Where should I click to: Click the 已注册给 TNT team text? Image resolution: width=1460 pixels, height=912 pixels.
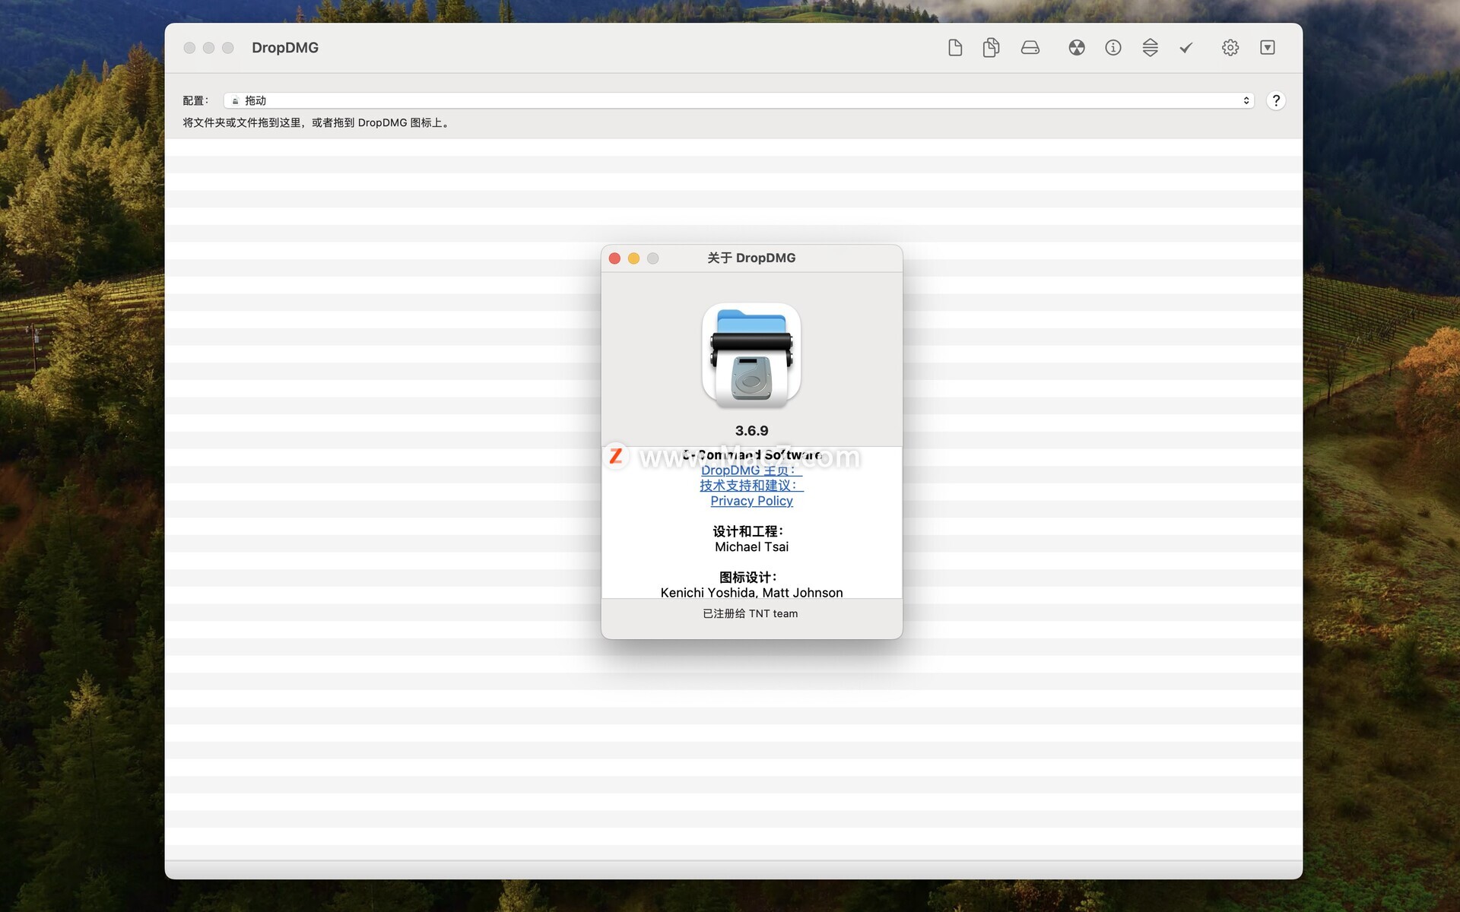(751, 613)
